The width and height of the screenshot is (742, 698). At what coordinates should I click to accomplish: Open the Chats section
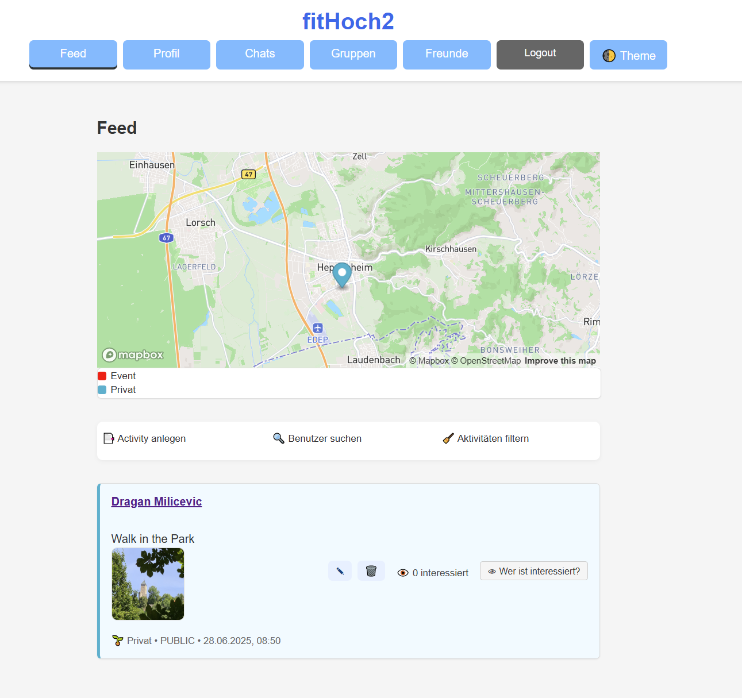pos(260,55)
